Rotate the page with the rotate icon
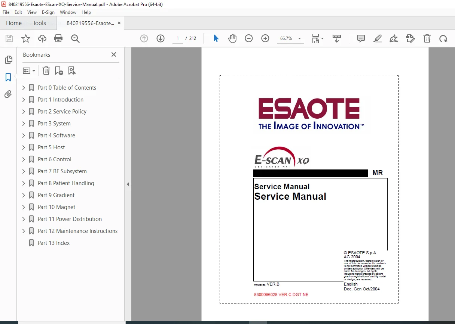This screenshot has height=324, width=455. [443, 38]
